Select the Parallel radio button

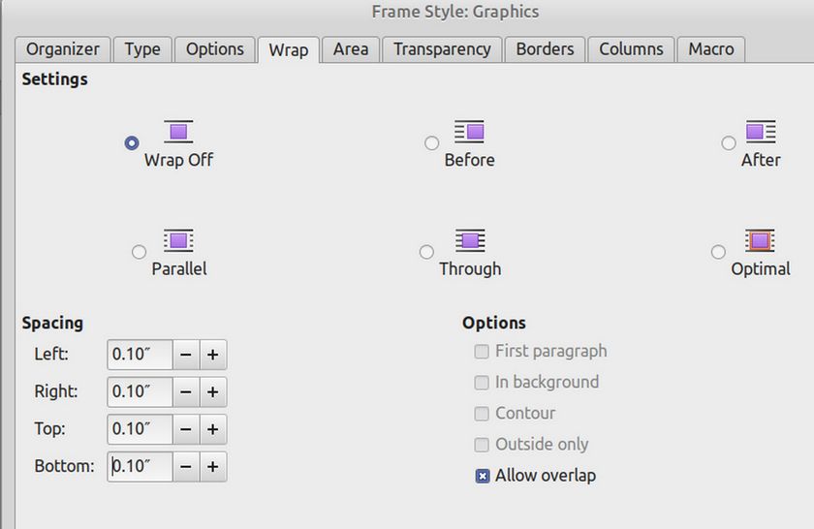point(139,252)
